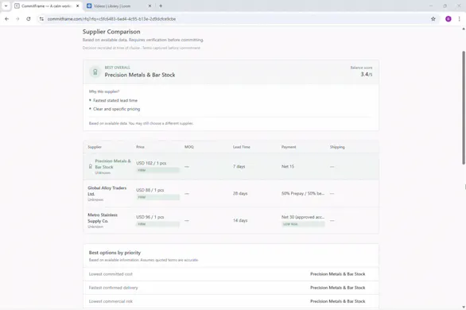This screenshot has width=466, height=310.
Task: Select Global Alloy Traders Ltd. row name
Action: pos(107,191)
